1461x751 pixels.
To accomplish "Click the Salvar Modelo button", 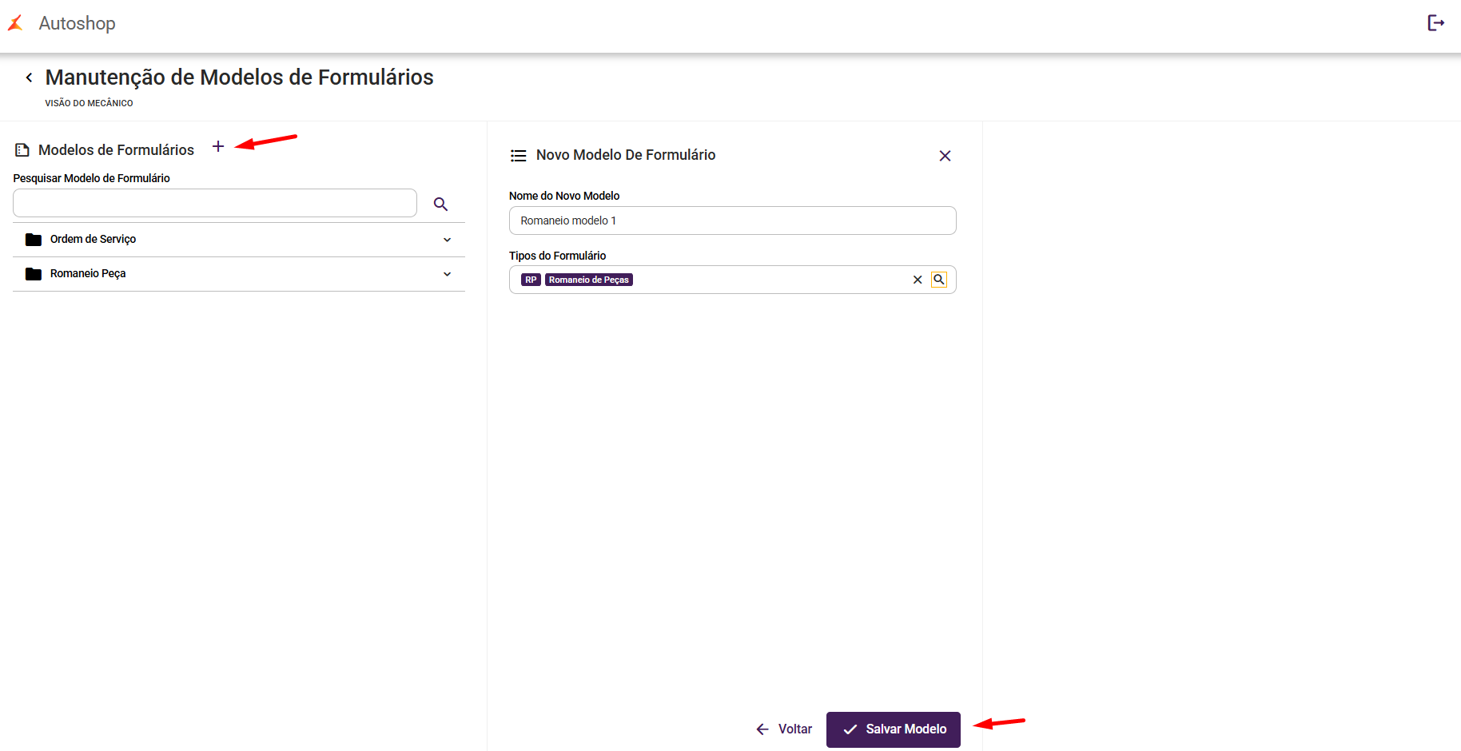I will [893, 729].
